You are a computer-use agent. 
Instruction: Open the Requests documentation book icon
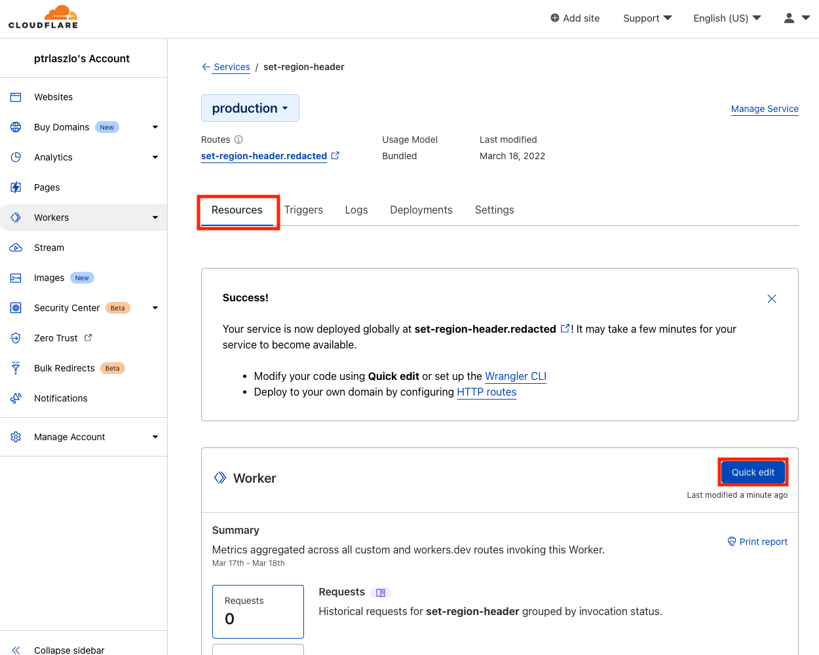click(381, 593)
